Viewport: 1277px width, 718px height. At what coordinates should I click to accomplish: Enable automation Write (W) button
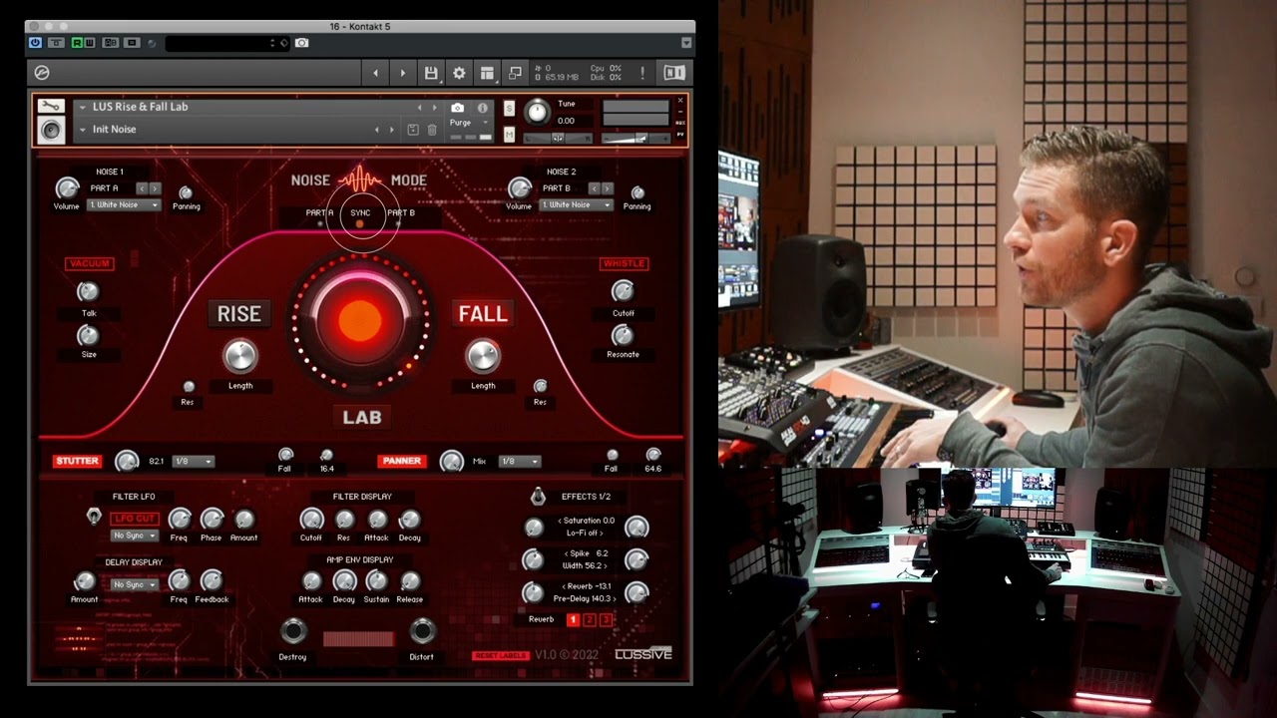(x=90, y=43)
